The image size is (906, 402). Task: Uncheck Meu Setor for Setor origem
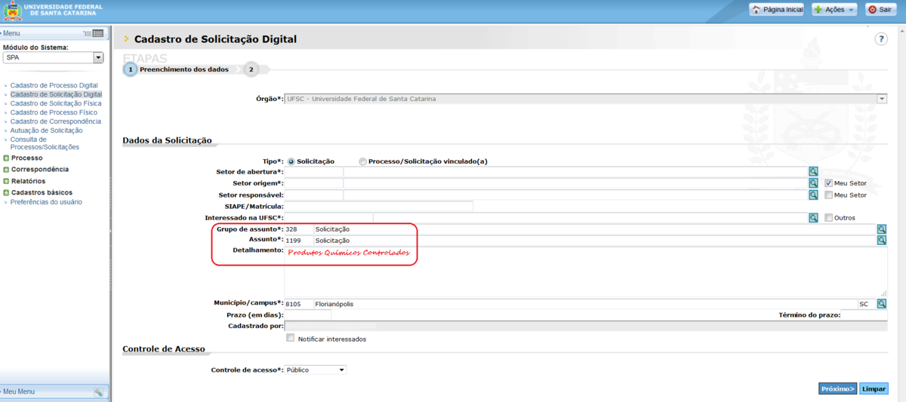[x=828, y=183]
